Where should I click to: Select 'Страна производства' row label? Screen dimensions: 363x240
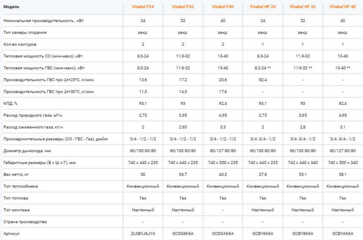coord(25,222)
